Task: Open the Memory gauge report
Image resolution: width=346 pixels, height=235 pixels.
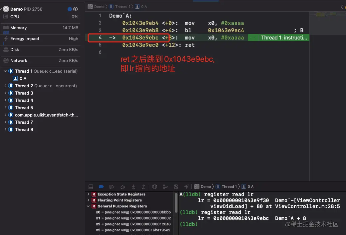Action: pos(41,28)
